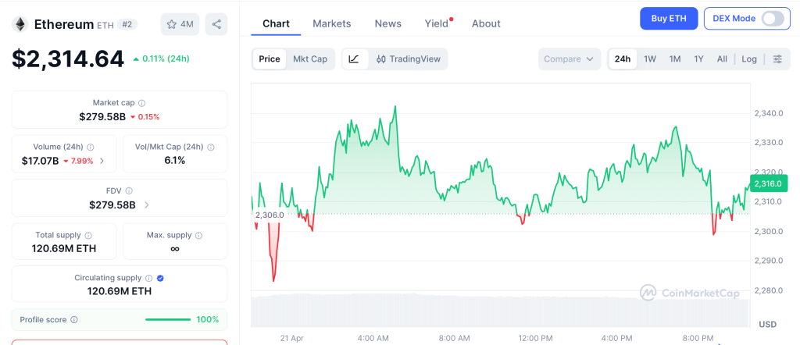
Task: Expand the Compare dropdown
Action: (570, 59)
